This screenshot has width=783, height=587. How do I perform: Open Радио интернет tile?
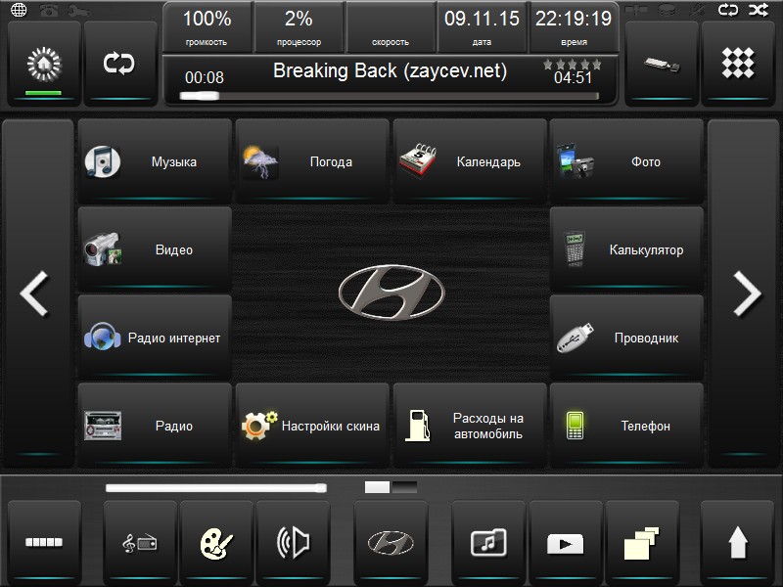[155, 338]
